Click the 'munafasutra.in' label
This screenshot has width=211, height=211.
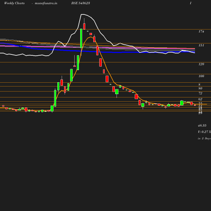(x=46, y=3)
